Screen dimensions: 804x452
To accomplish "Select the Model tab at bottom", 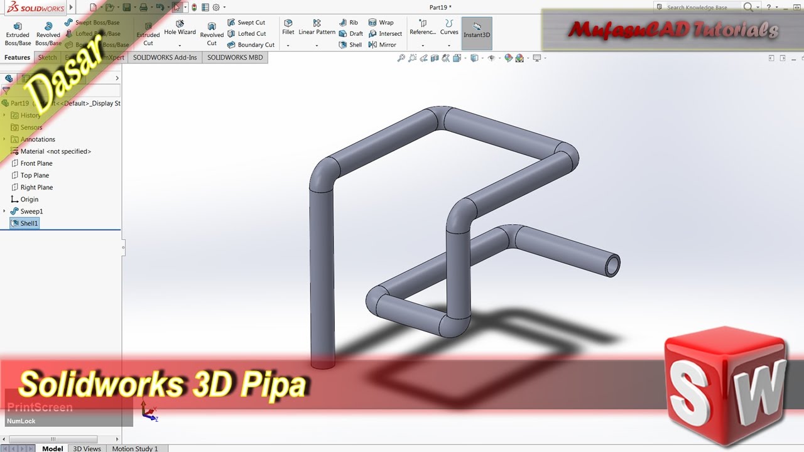I will click(x=52, y=448).
